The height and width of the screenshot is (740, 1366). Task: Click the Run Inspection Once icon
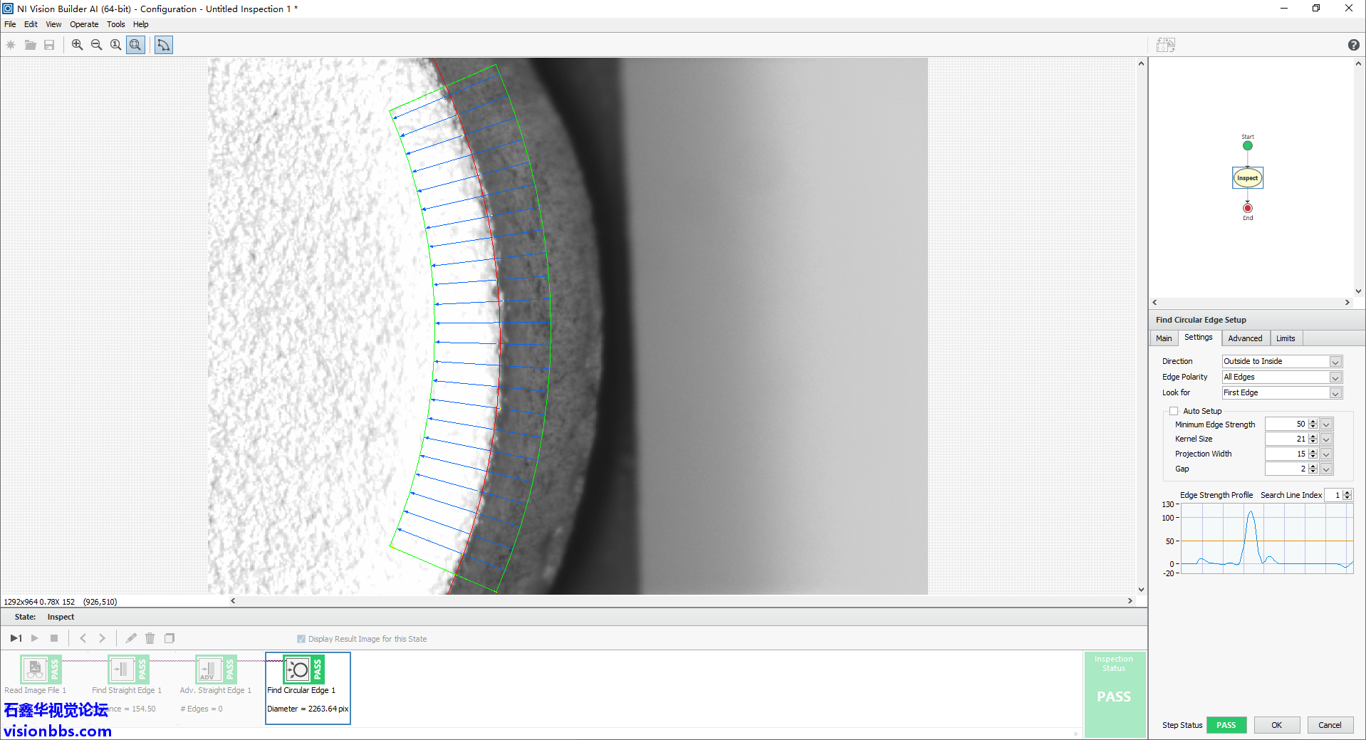(x=16, y=638)
